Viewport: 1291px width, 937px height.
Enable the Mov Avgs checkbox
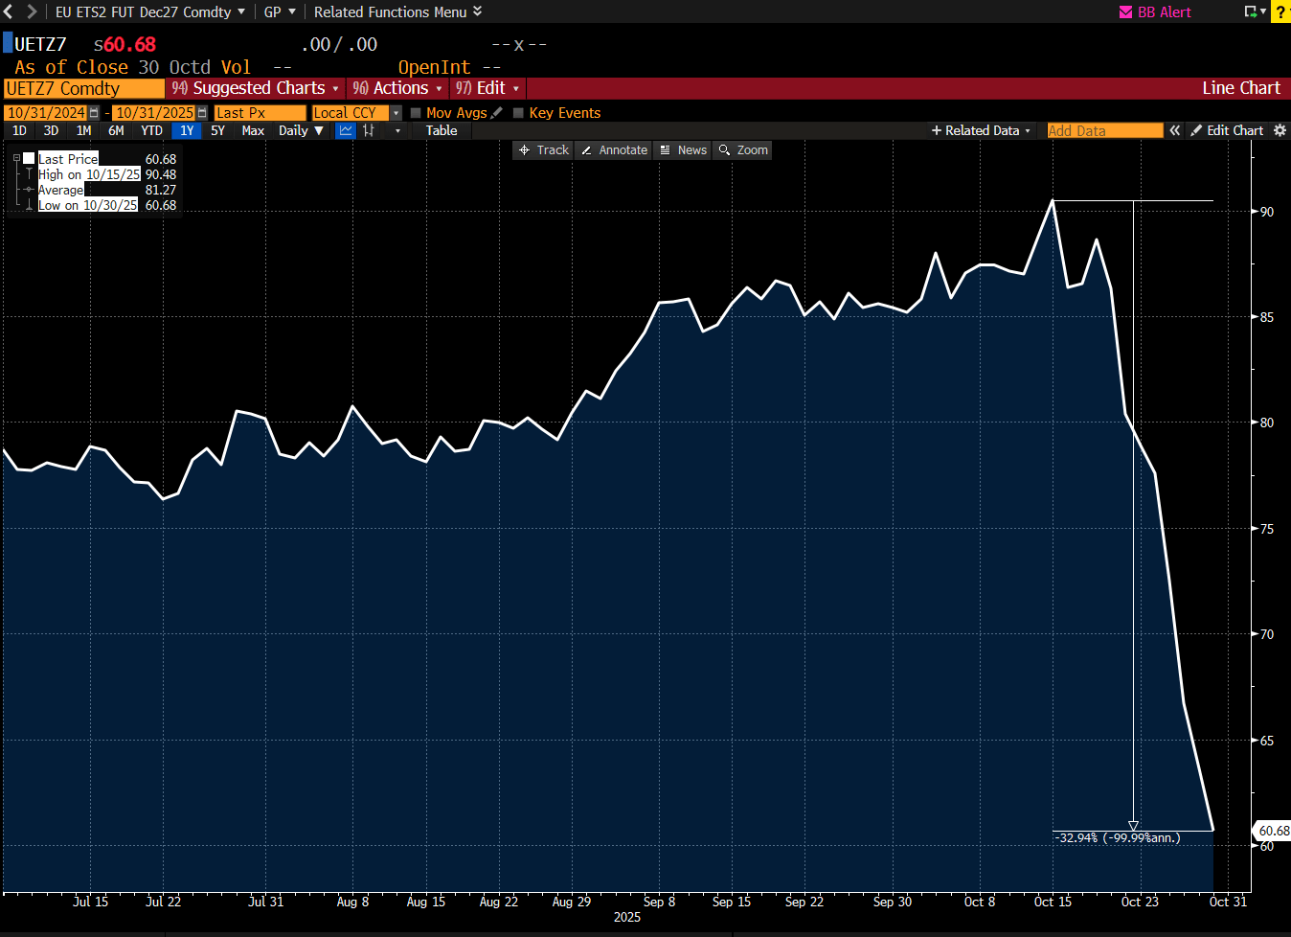416,113
